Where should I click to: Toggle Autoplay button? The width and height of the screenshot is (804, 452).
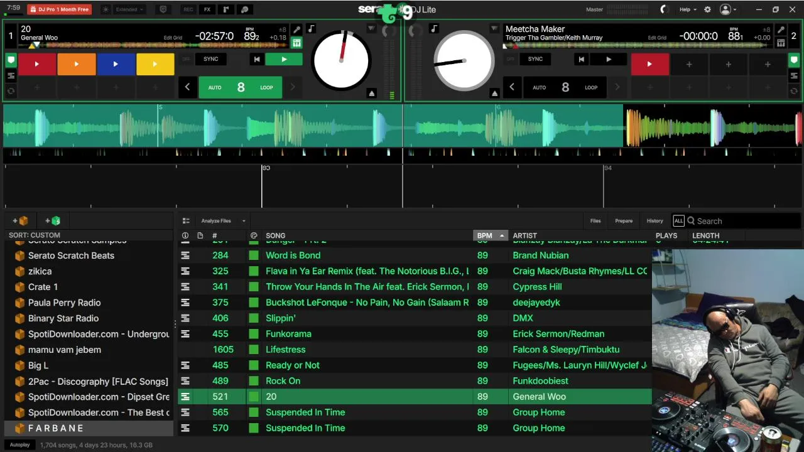[19, 444]
